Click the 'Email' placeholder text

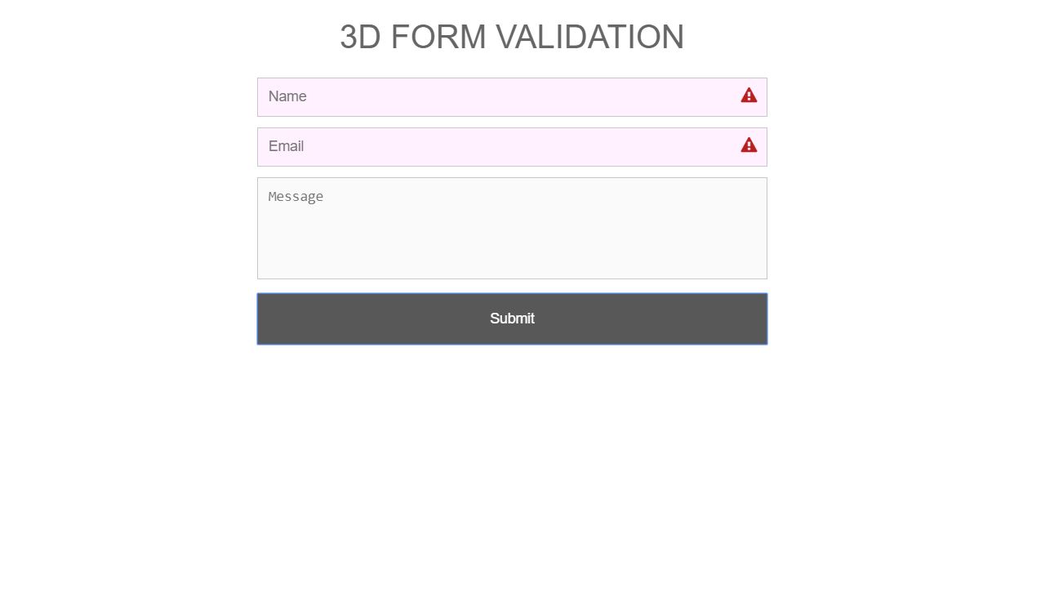coord(286,146)
